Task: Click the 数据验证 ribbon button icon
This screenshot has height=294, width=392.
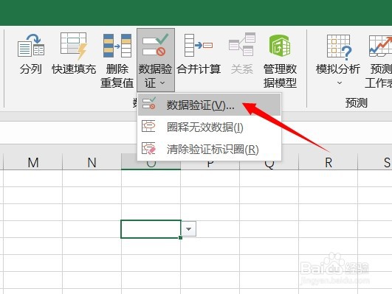Action: [x=156, y=45]
